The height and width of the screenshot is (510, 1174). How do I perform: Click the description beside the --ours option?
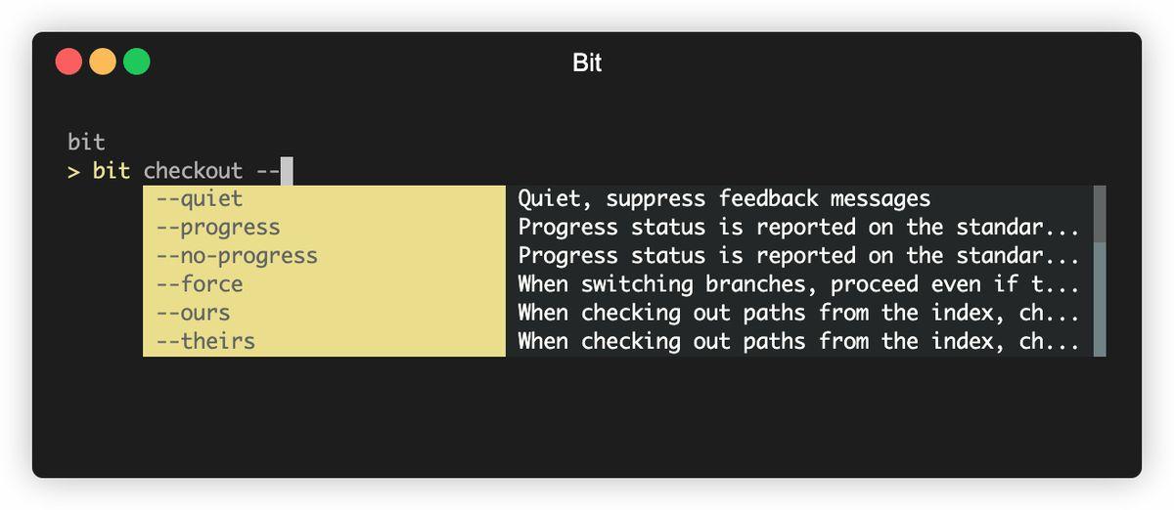click(x=797, y=313)
